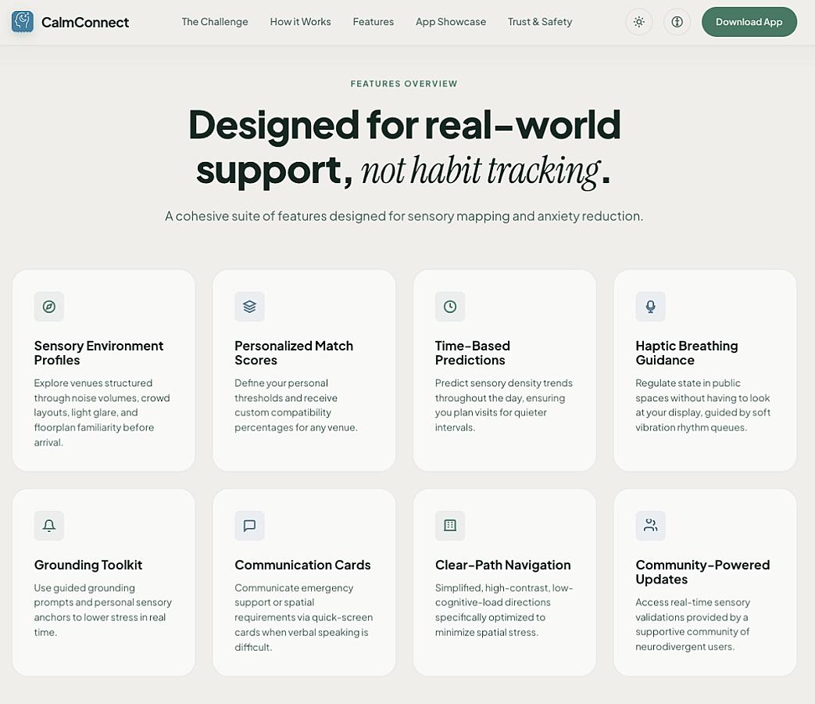The width and height of the screenshot is (815, 704).
Task: Click the Grounding Toolkit heading
Action: [88, 565]
